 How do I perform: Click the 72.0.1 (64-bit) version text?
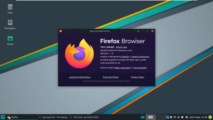(x=107, y=47)
